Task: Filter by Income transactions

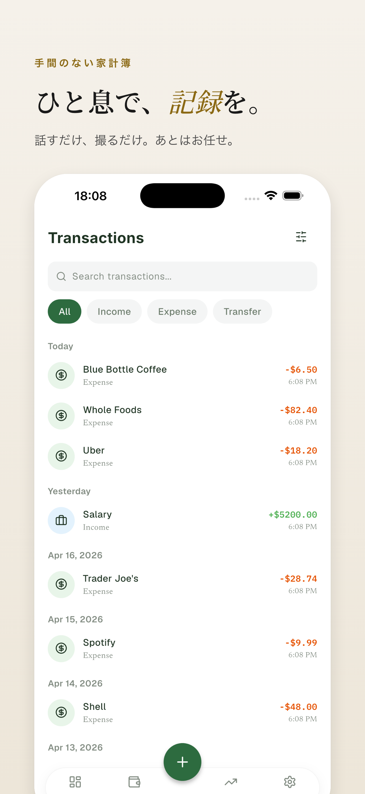Action: click(x=114, y=311)
